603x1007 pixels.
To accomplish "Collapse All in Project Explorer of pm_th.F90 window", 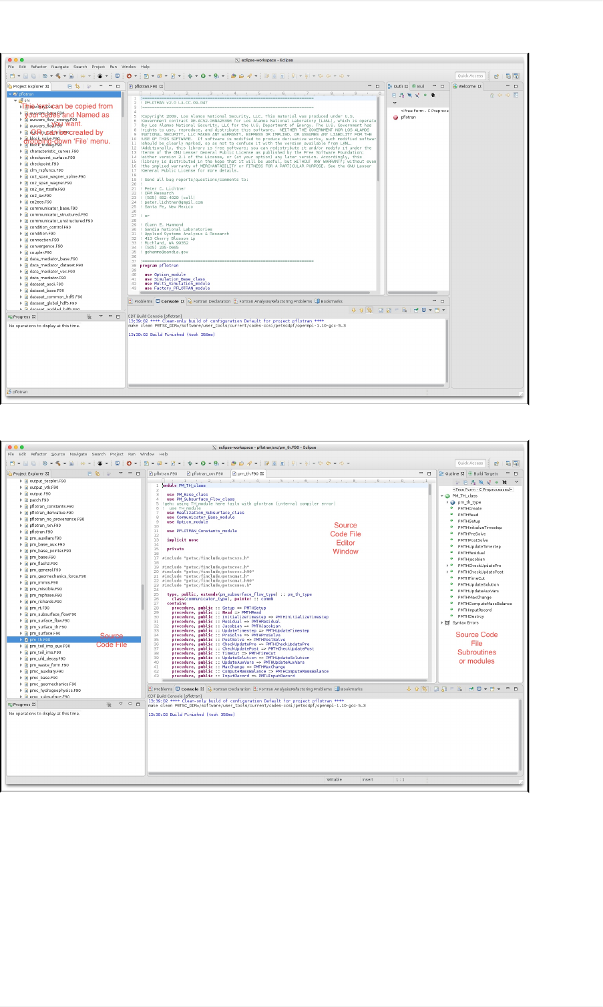I will (x=89, y=473).
